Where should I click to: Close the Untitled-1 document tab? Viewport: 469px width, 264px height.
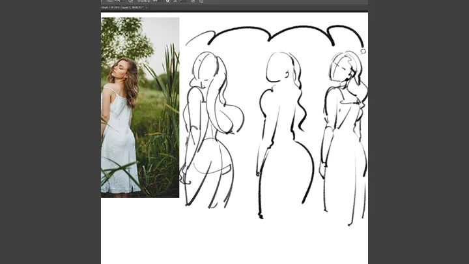pyautogui.click(x=147, y=7)
